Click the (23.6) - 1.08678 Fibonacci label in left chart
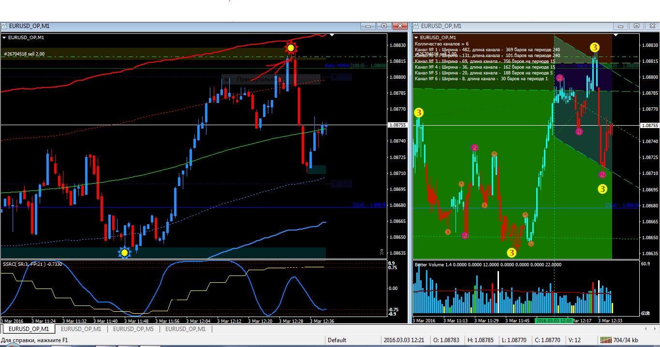This screenshot has height=347, width=660. pyautogui.click(x=370, y=205)
